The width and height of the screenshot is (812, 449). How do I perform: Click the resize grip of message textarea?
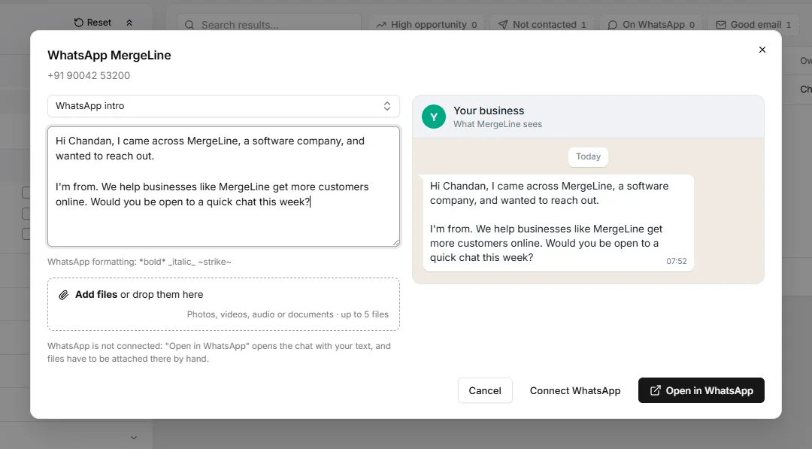click(395, 242)
